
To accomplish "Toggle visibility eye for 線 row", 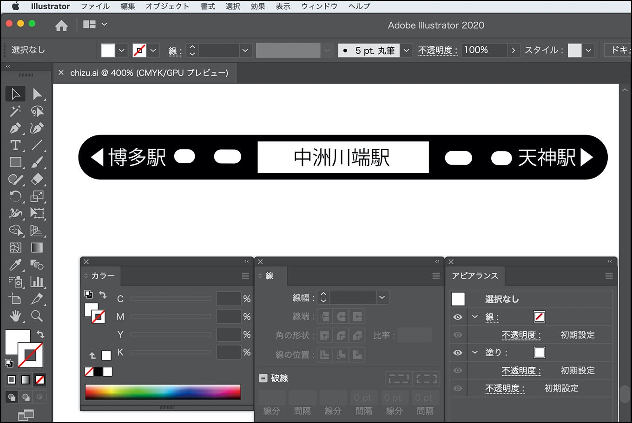I will coord(458,317).
